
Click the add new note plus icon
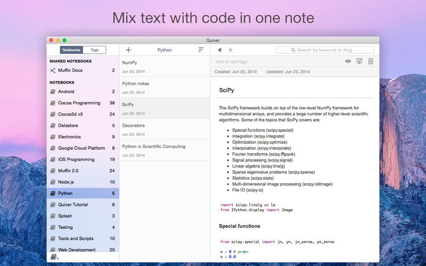point(128,50)
